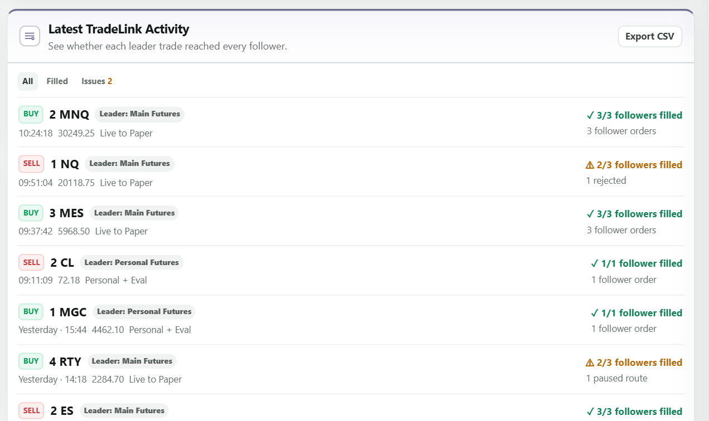Image resolution: width=709 pixels, height=421 pixels.
Task: Click the "Leader: Main Futures" tag beside 3 MES
Action: 134,213
